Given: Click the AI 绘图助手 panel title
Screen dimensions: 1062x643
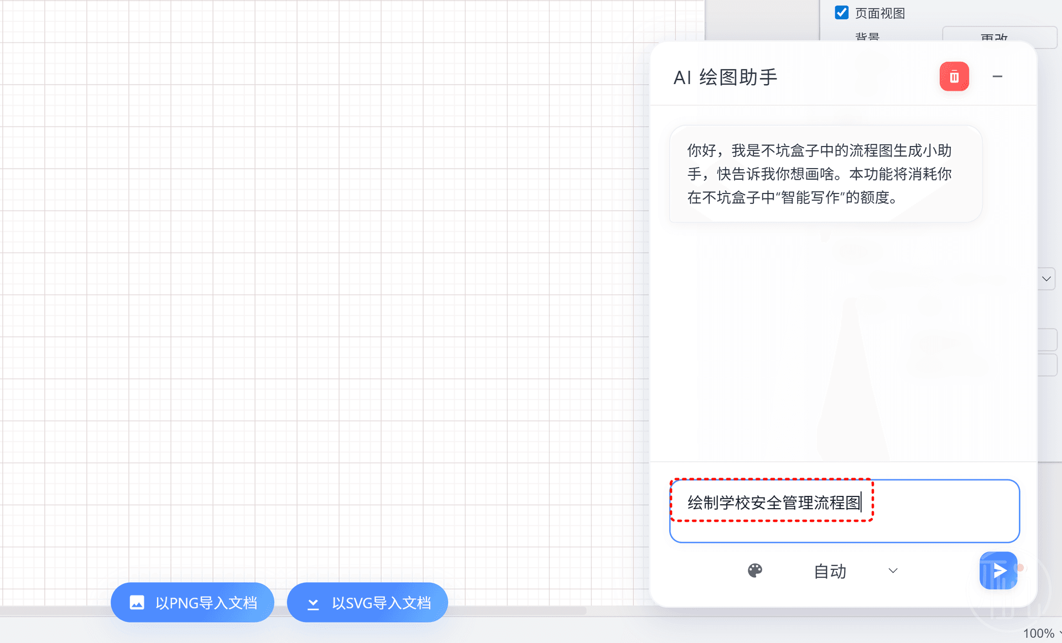Looking at the screenshot, I should point(725,77).
